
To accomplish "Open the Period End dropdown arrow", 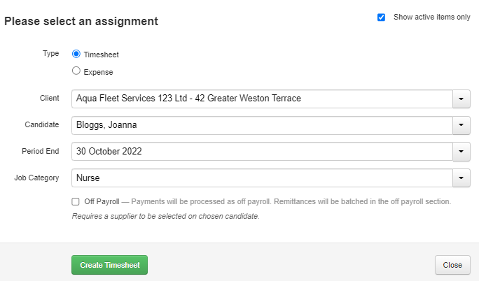I will (461, 152).
